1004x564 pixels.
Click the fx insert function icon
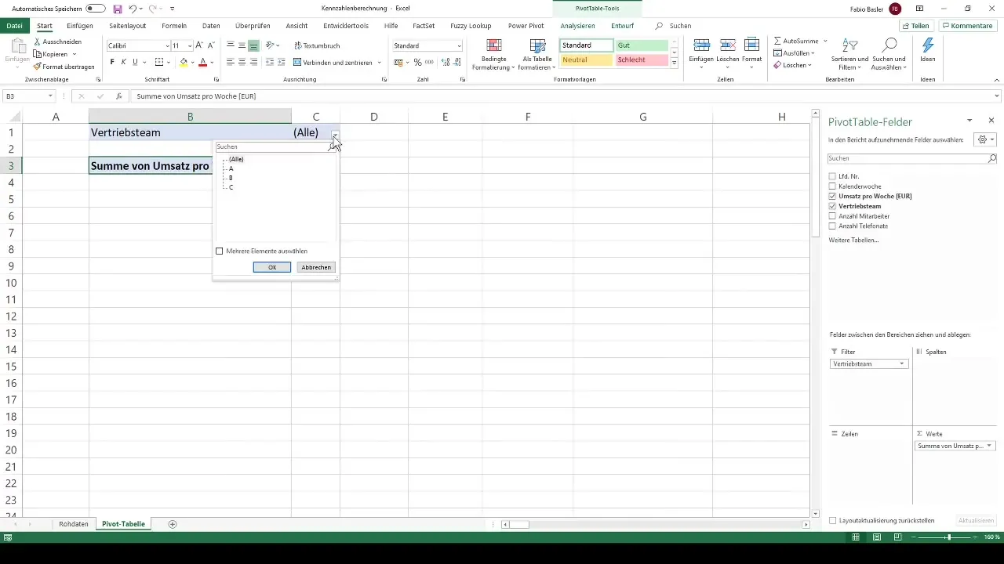(x=118, y=96)
